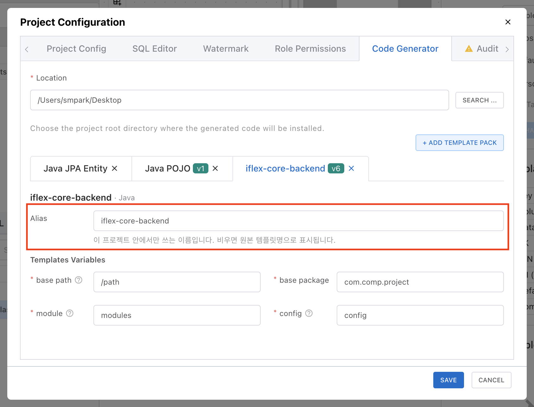The image size is (534, 407).
Task: Select the Java POJO template tab
Action: tap(168, 168)
